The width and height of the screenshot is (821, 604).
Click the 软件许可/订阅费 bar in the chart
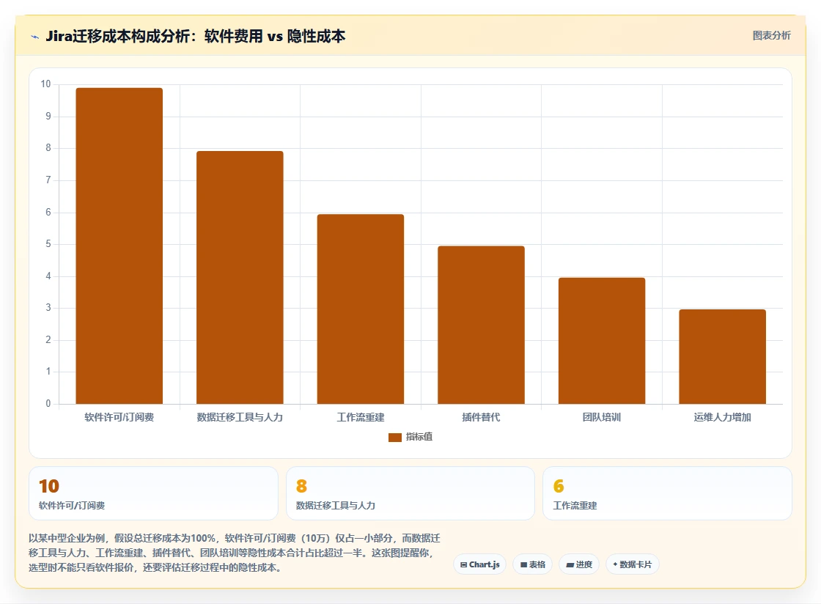click(119, 246)
